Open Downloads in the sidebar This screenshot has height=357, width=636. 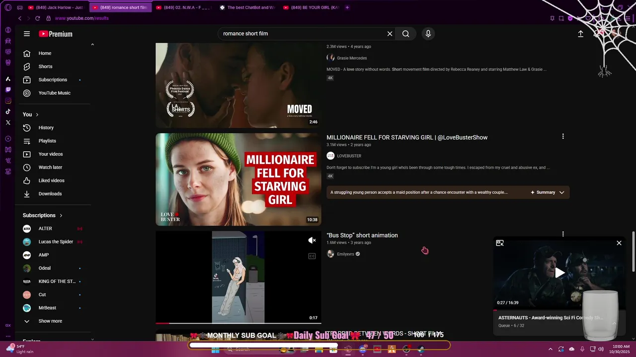pos(50,194)
